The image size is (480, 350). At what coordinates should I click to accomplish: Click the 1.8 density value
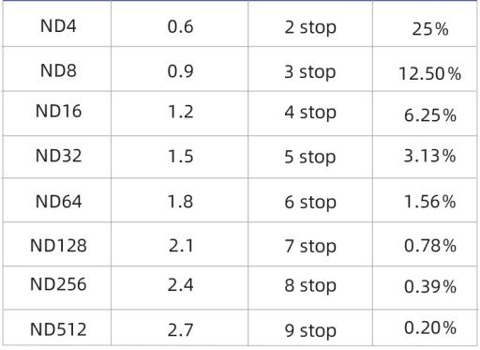[x=180, y=202]
